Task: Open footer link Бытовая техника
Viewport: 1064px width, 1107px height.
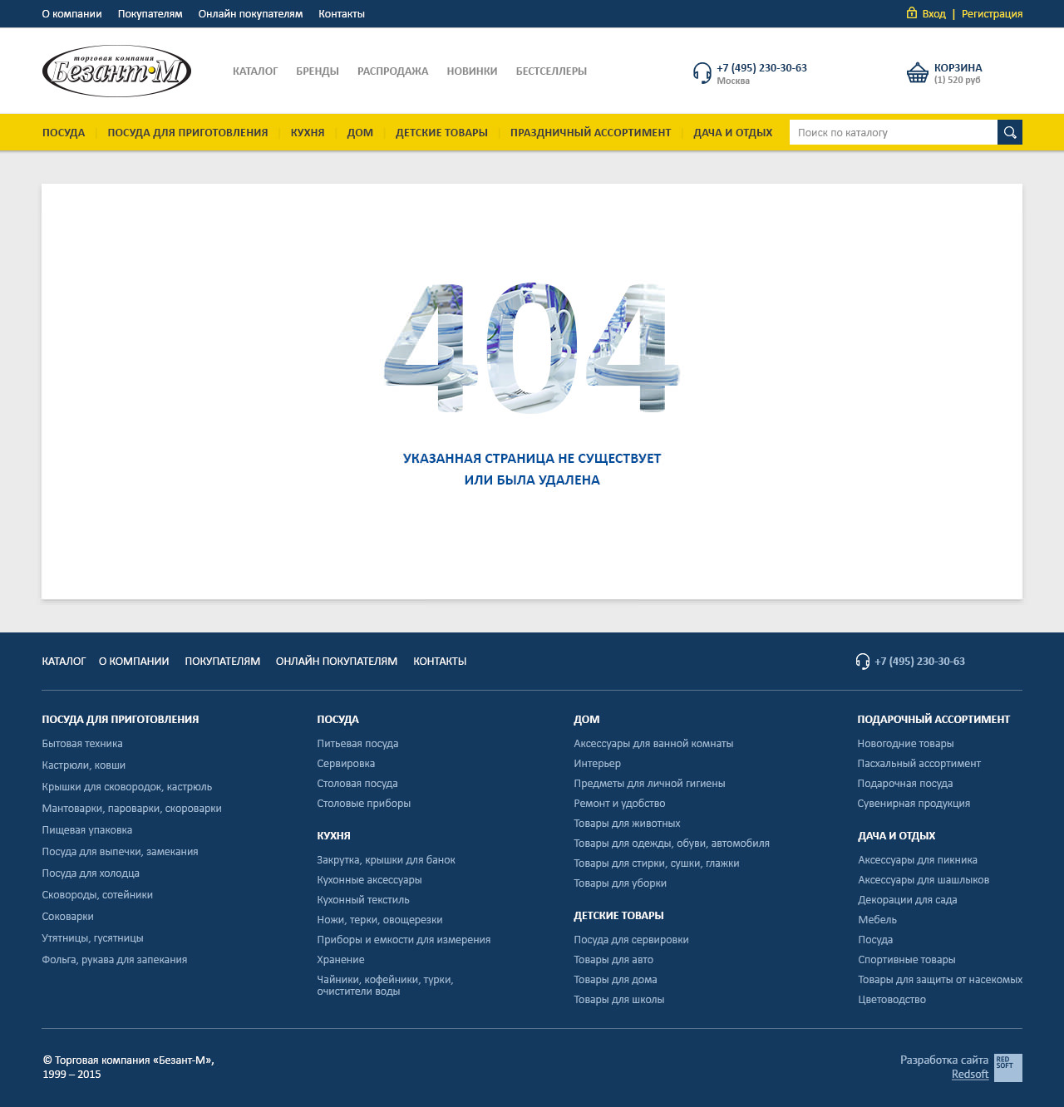Action: point(82,744)
